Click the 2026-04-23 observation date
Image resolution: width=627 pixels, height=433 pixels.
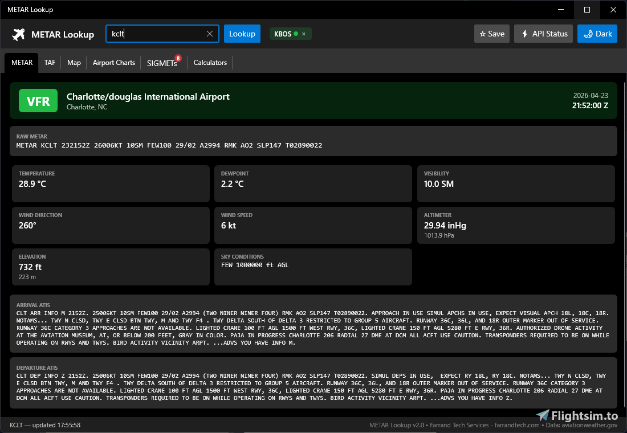pyautogui.click(x=591, y=96)
